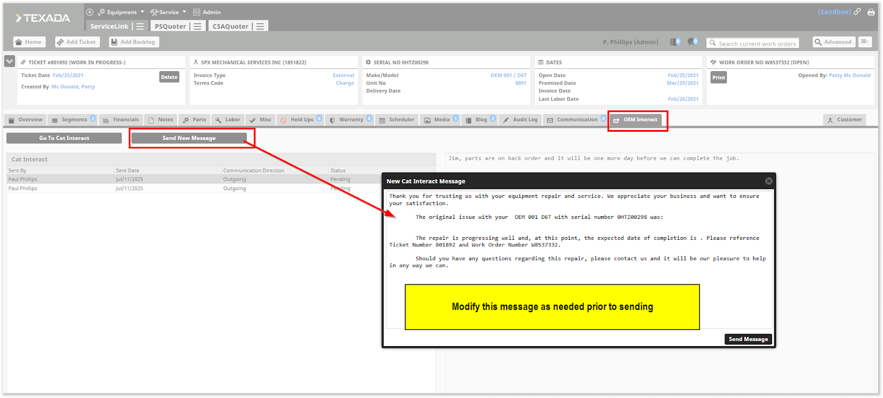Click the Sent Date column header

(x=127, y=171)
